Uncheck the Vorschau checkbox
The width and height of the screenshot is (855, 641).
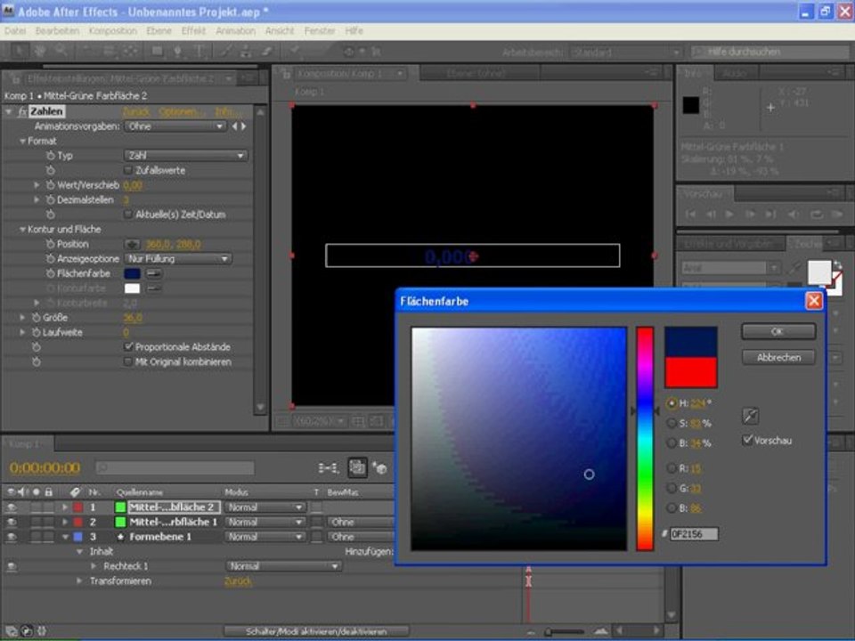[x=747, y=440]
